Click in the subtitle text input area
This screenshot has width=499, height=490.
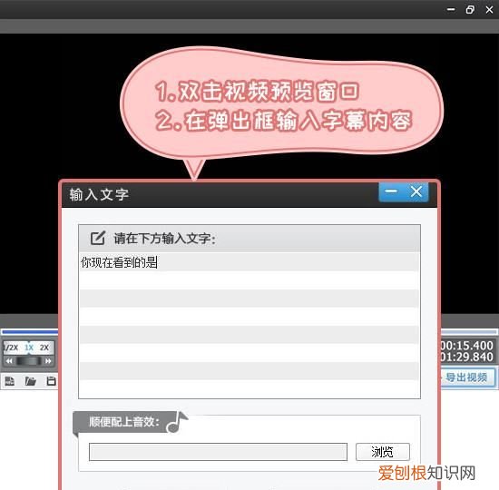249,325
